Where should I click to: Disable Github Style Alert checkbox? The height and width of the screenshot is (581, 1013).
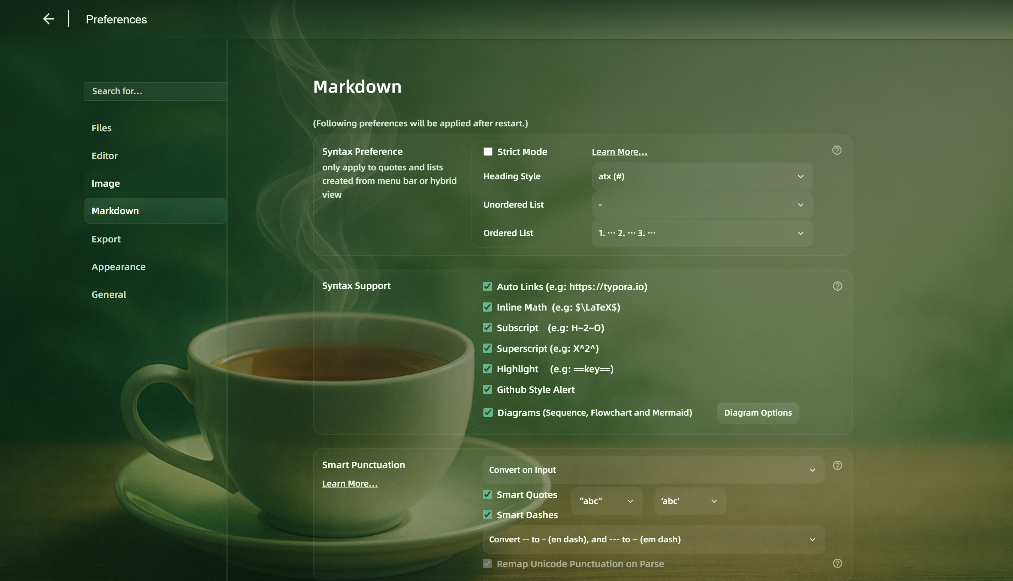[487, 389]
